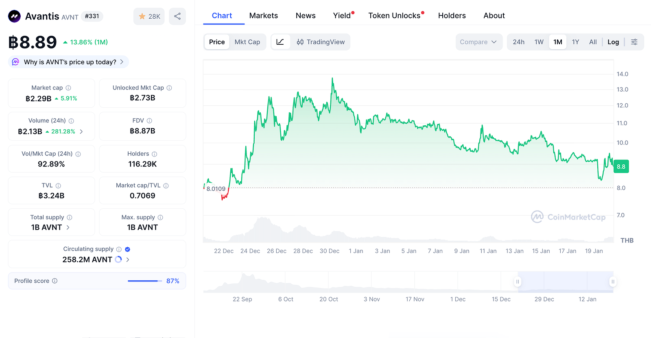This screenshot has width=651, height=338.
Task: Show Total supply info icon
Action: click(70, 218)
